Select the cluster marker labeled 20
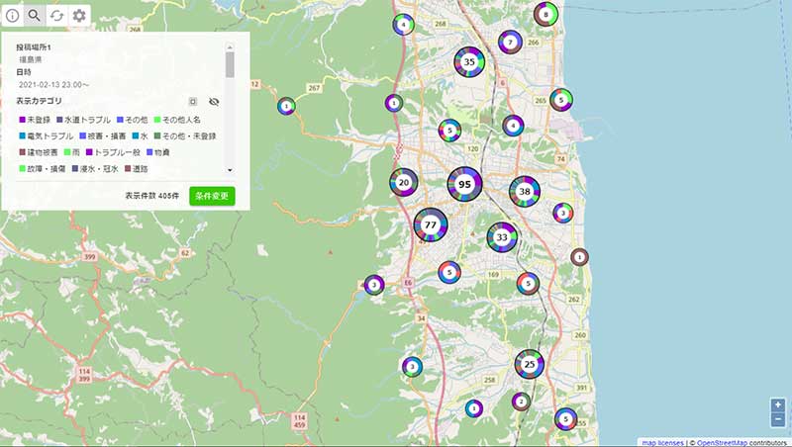The image size is (792, 447). 403,183
